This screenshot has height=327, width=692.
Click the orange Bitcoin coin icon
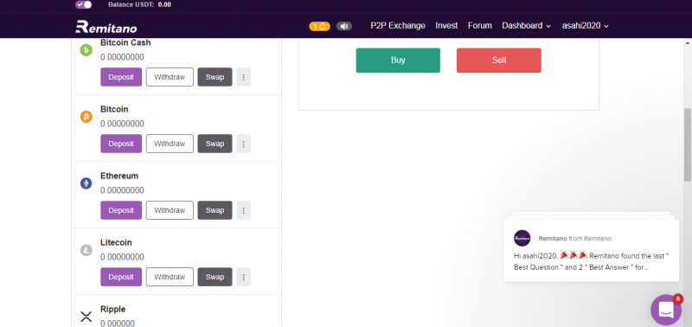[x=86, y=117]
